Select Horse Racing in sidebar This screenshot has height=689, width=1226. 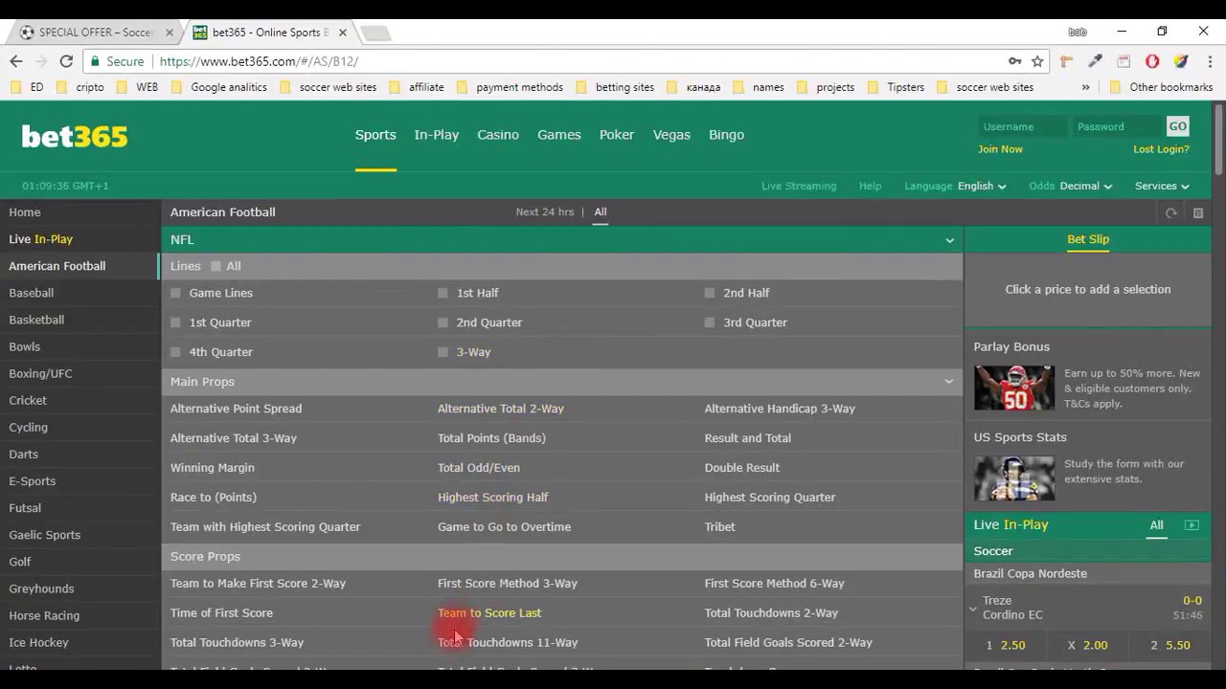tap(44, 615)
